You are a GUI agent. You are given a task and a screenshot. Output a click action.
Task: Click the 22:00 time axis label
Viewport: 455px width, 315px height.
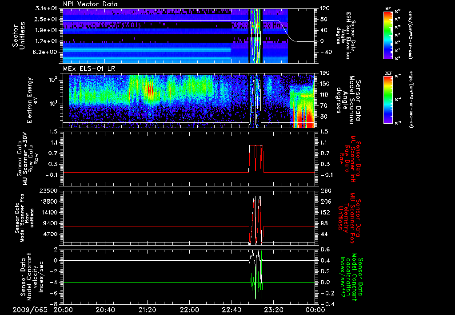tap(189, 310)
